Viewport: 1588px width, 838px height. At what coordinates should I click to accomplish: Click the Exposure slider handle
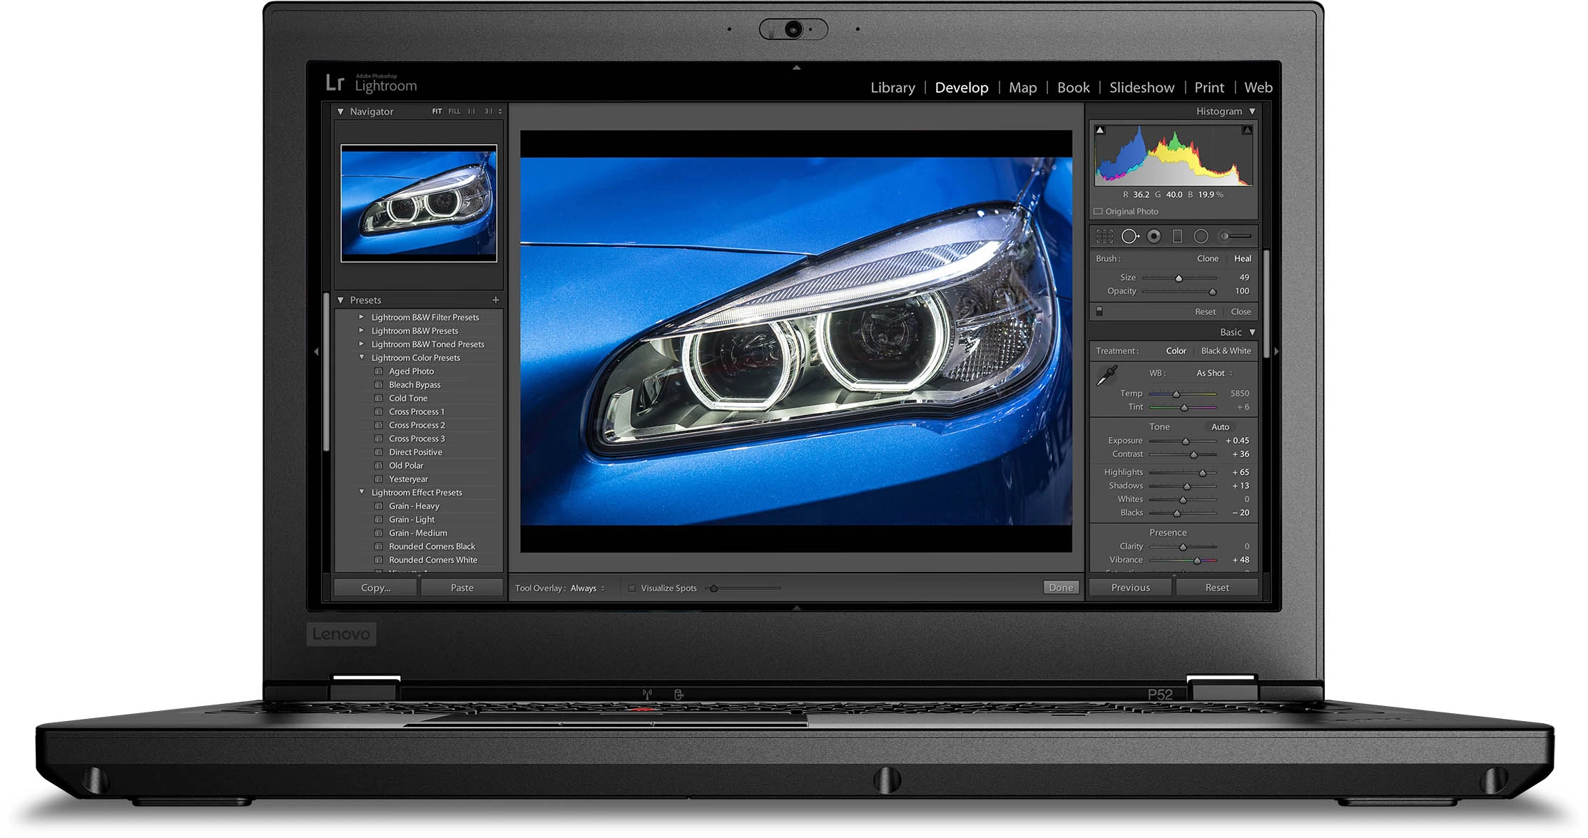click(1186, 441)
